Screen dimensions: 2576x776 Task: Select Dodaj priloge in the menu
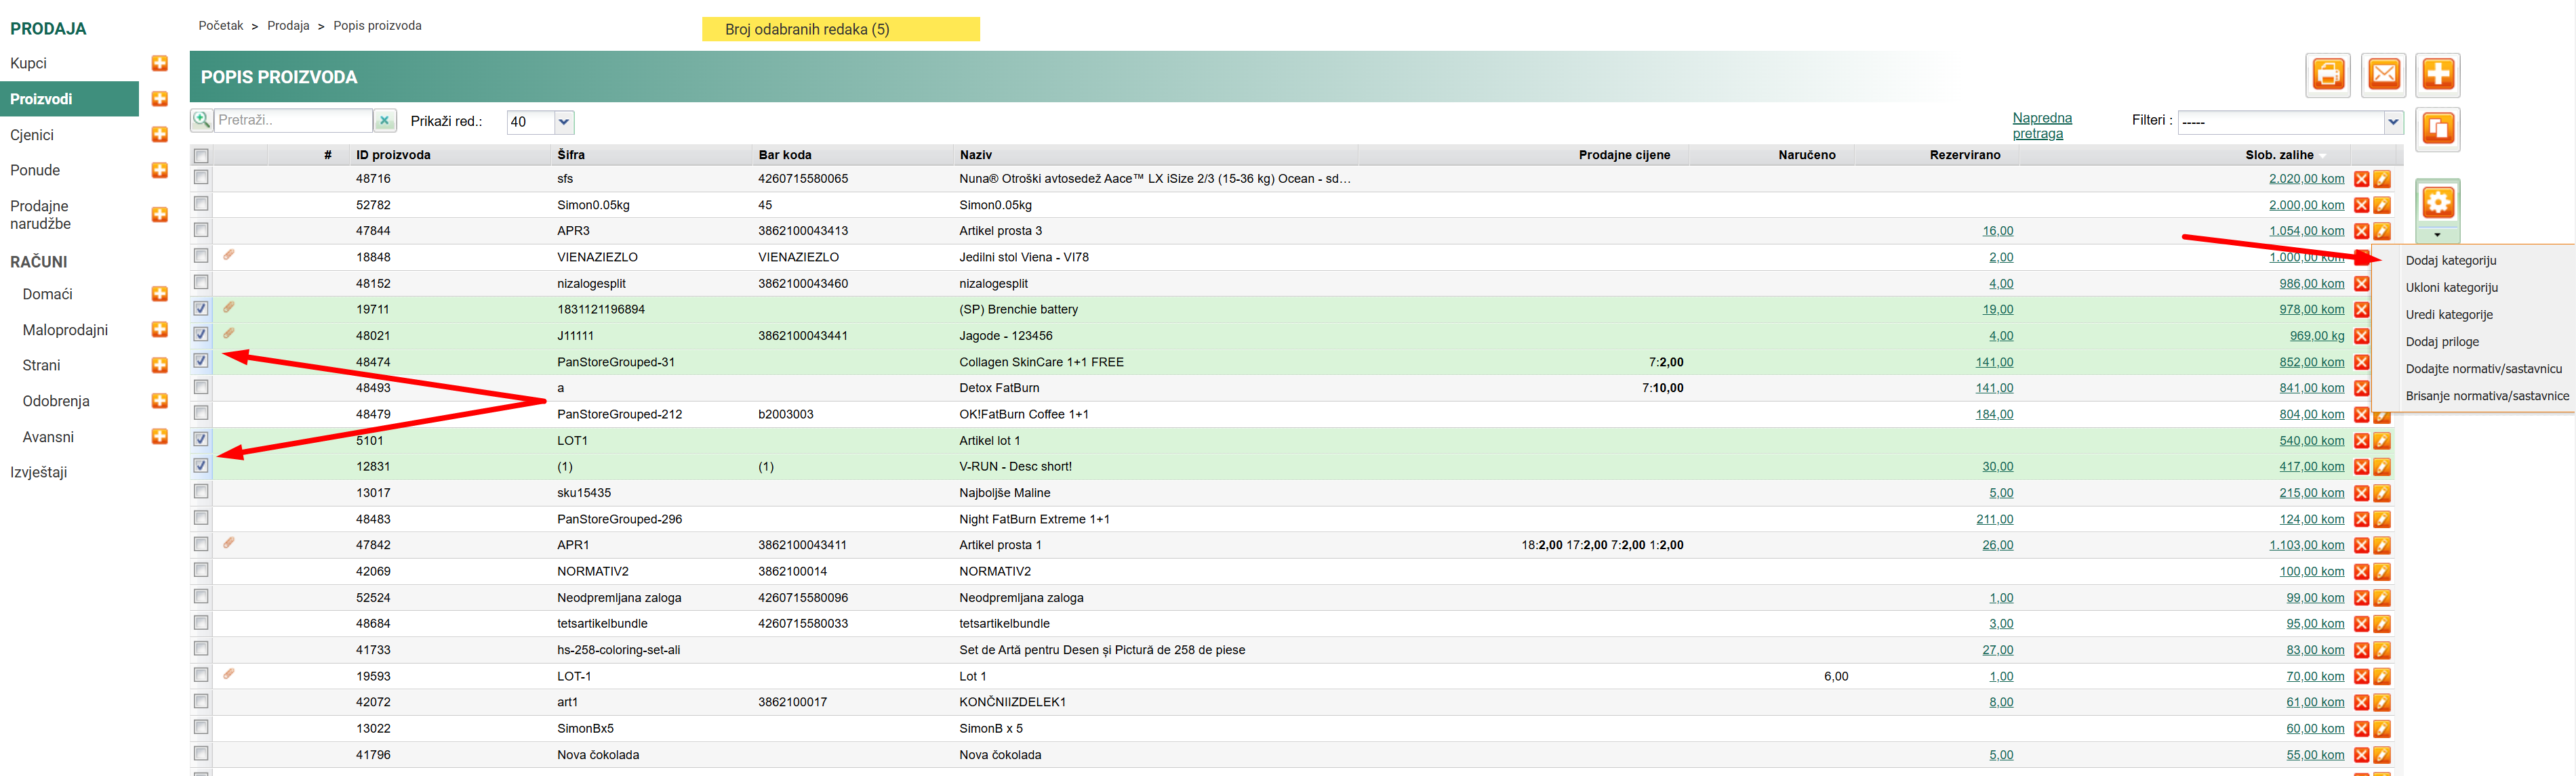click(x=2442, y=341)
